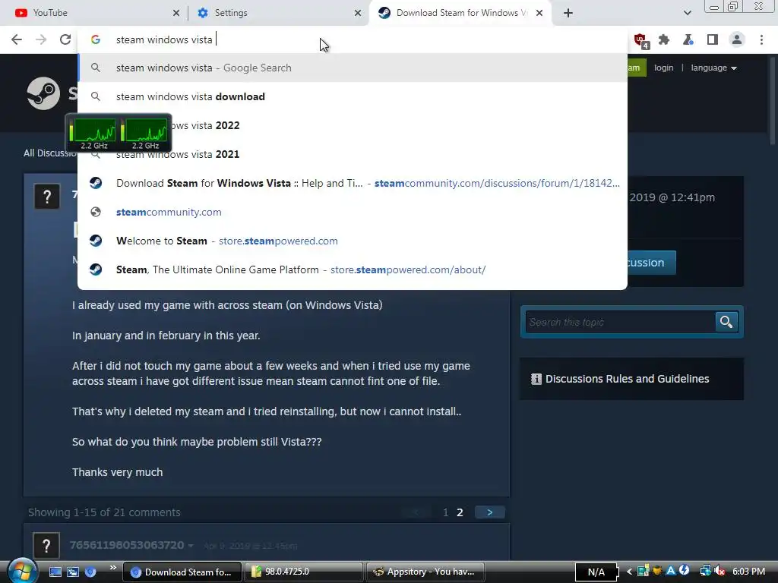Viewport: 778px width, 583px height.
Task: Click the network tray icon
Action: click(705, 572)
